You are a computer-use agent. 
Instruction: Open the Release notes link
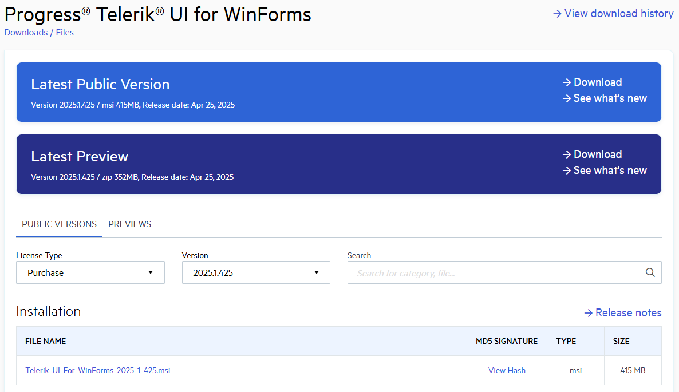click(623, 313)
